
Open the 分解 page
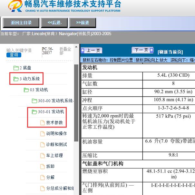tap(50, 178)
